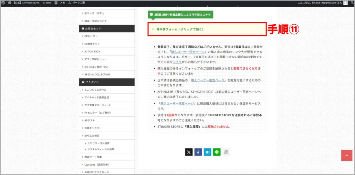Screen dimensions: 355x175
Task: Open 【公式】STINGER STORE in admin bar
Action: tap(24, 3)
